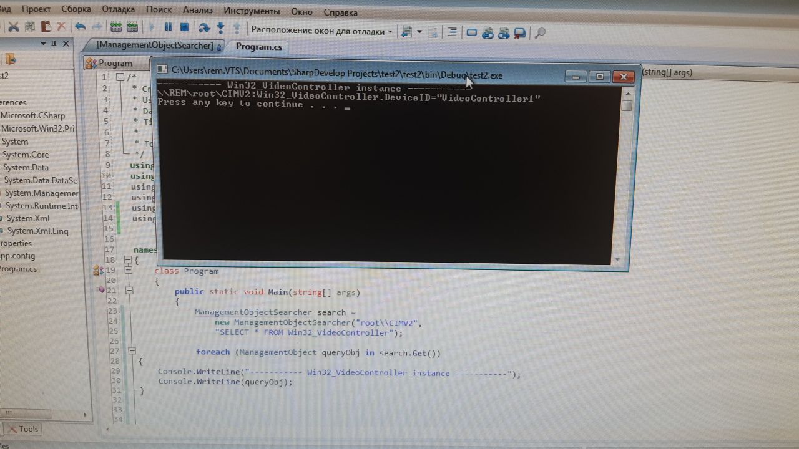Open the Сборка menu
Image resolution: width=799 pixels, height=449 pixels.
click(x=76, y=9)
